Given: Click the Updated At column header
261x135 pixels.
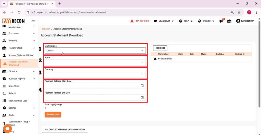Looking at the screenshot, I should [240, 54].
